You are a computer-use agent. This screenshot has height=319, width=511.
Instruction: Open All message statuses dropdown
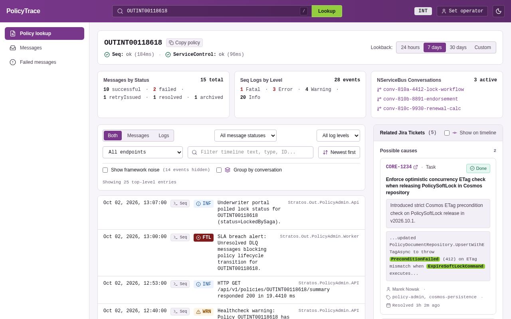(246, 136)
